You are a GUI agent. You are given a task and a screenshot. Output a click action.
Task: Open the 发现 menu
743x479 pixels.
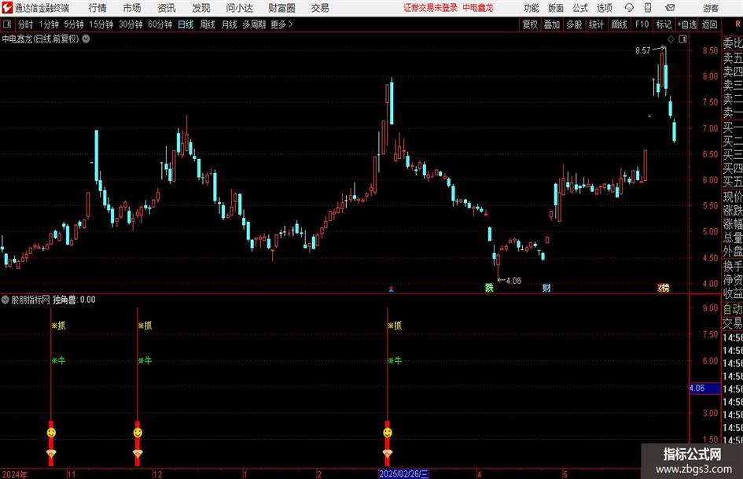point(201,8)
